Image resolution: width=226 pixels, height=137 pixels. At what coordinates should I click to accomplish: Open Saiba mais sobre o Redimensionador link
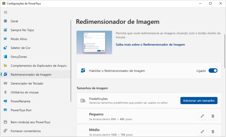pyautogui.click(x=150, y=45)
